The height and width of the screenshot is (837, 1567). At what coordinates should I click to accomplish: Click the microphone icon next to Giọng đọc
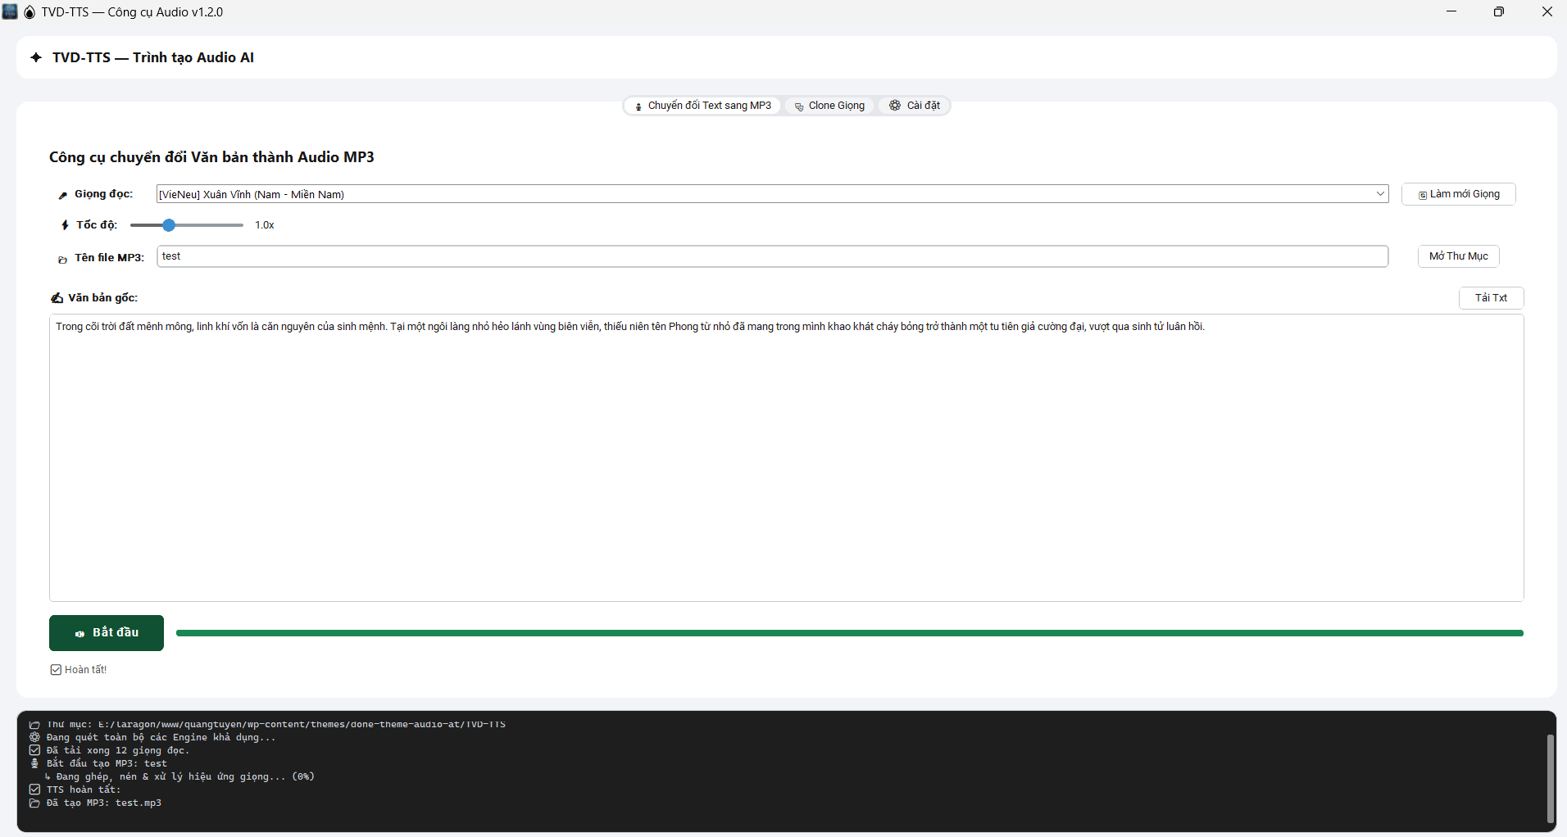pos(63,195)
